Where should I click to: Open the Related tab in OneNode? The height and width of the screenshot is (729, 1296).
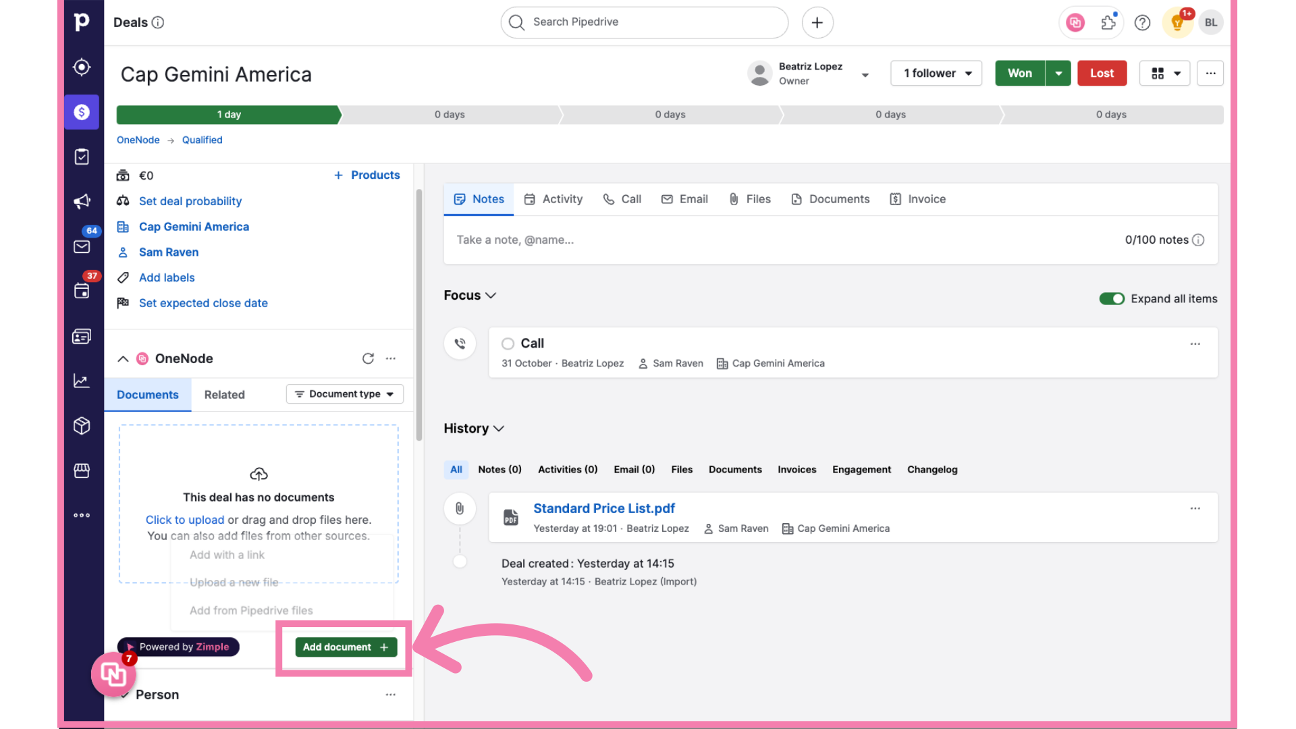(x=225, y=395)
